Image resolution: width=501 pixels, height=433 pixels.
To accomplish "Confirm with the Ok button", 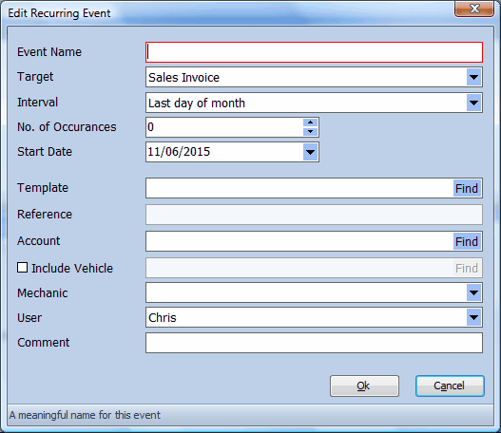I will coord(364,386).
